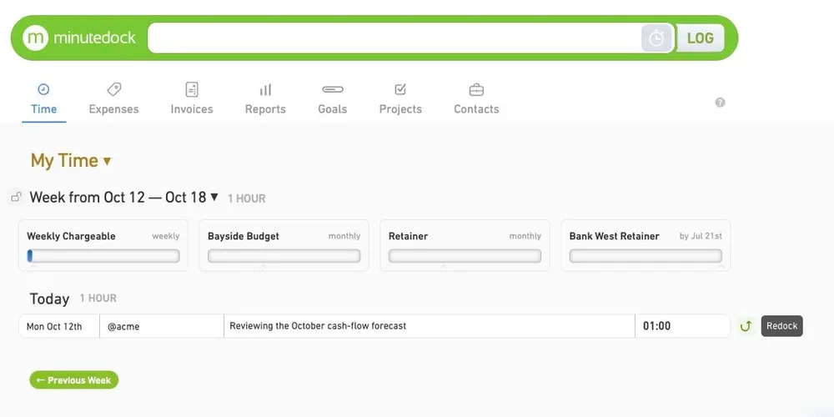Click the Bank West Retainer title

[x=615, y=236]
